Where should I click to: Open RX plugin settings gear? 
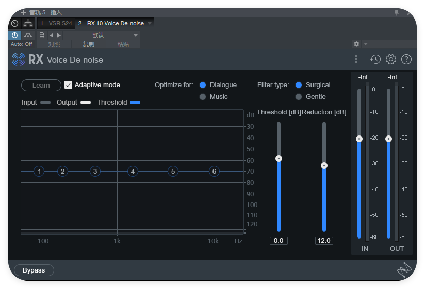(391, 59)
